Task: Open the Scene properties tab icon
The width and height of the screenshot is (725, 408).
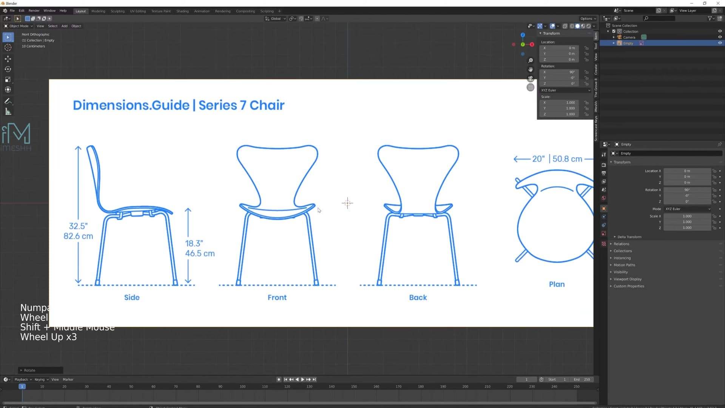Action: pyautogui.click(x=604, y=190)
